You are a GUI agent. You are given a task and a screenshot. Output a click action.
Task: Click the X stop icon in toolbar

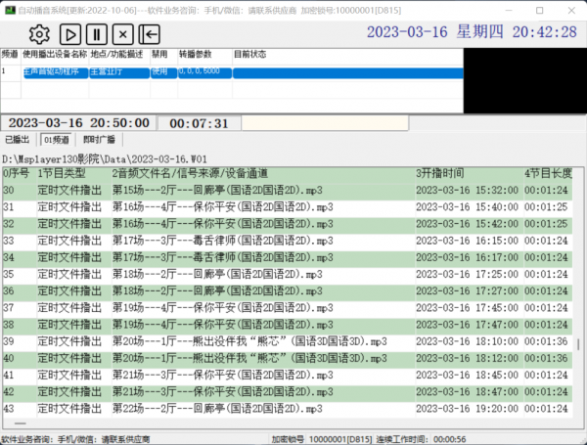pos(125,34)
